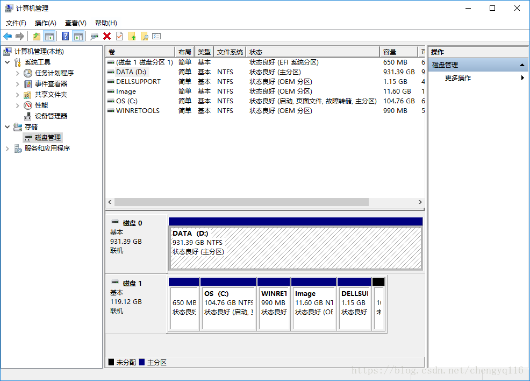The image size is (530, 381).
Task: Expand the 事件查看器 node arrow
Action: (x=18, y=84)
